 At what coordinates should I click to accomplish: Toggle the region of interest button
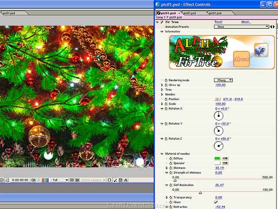(72, 180)
